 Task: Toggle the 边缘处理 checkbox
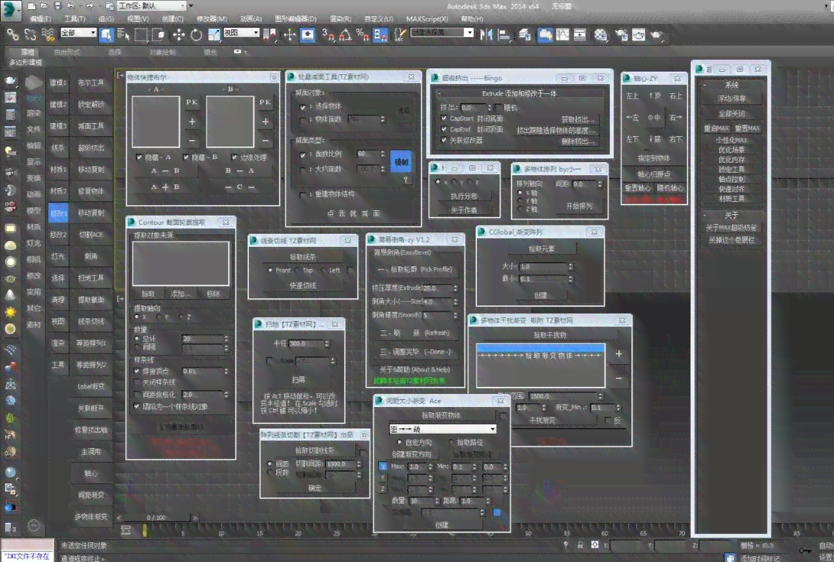[235, 157]
